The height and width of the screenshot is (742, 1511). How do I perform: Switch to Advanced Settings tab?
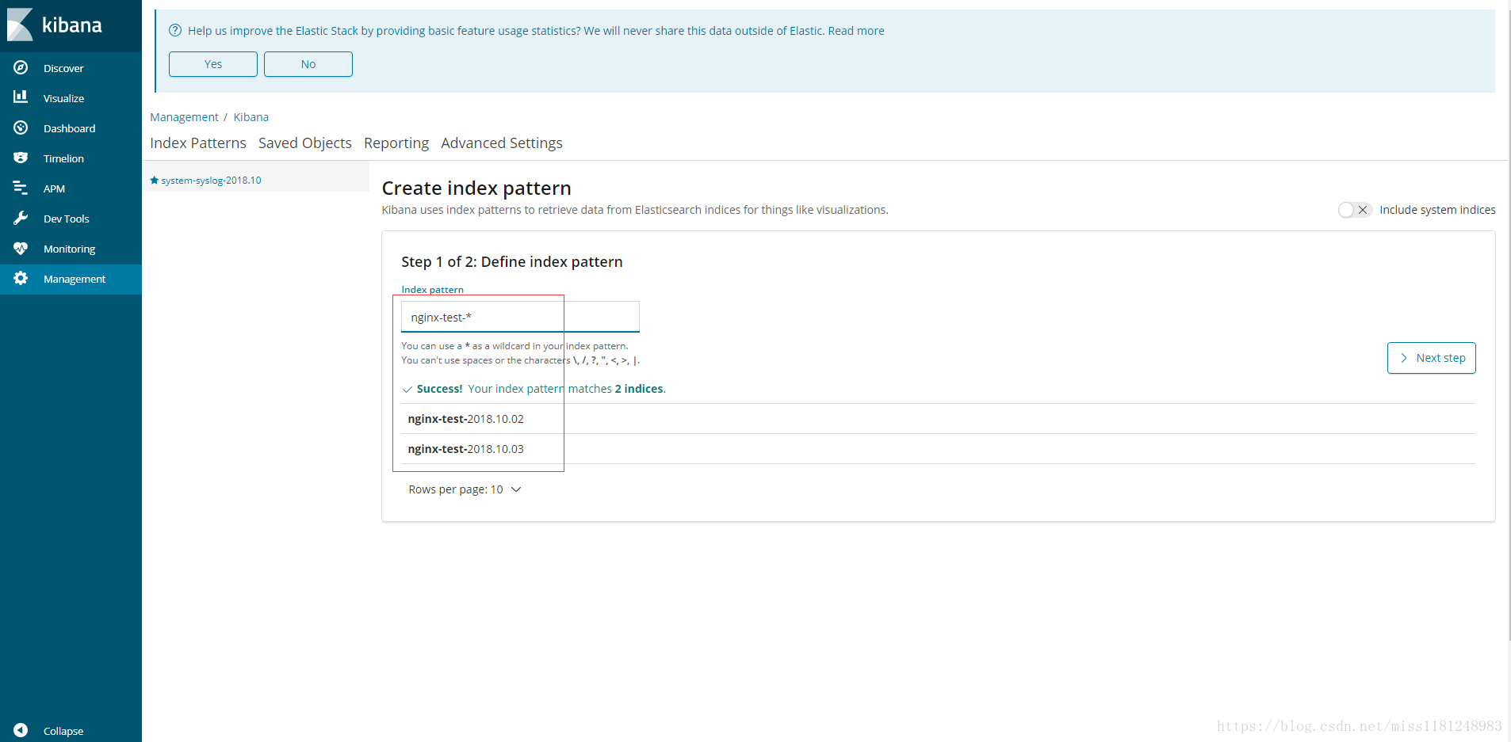pos(502,143)
